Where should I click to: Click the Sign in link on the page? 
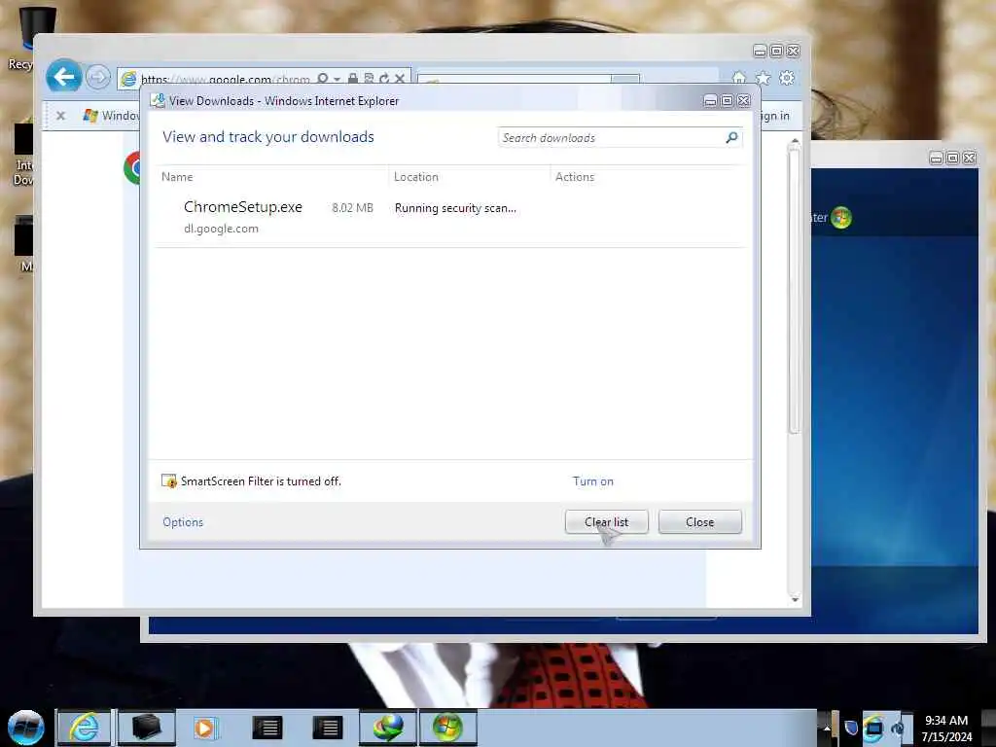coord(774,116)
